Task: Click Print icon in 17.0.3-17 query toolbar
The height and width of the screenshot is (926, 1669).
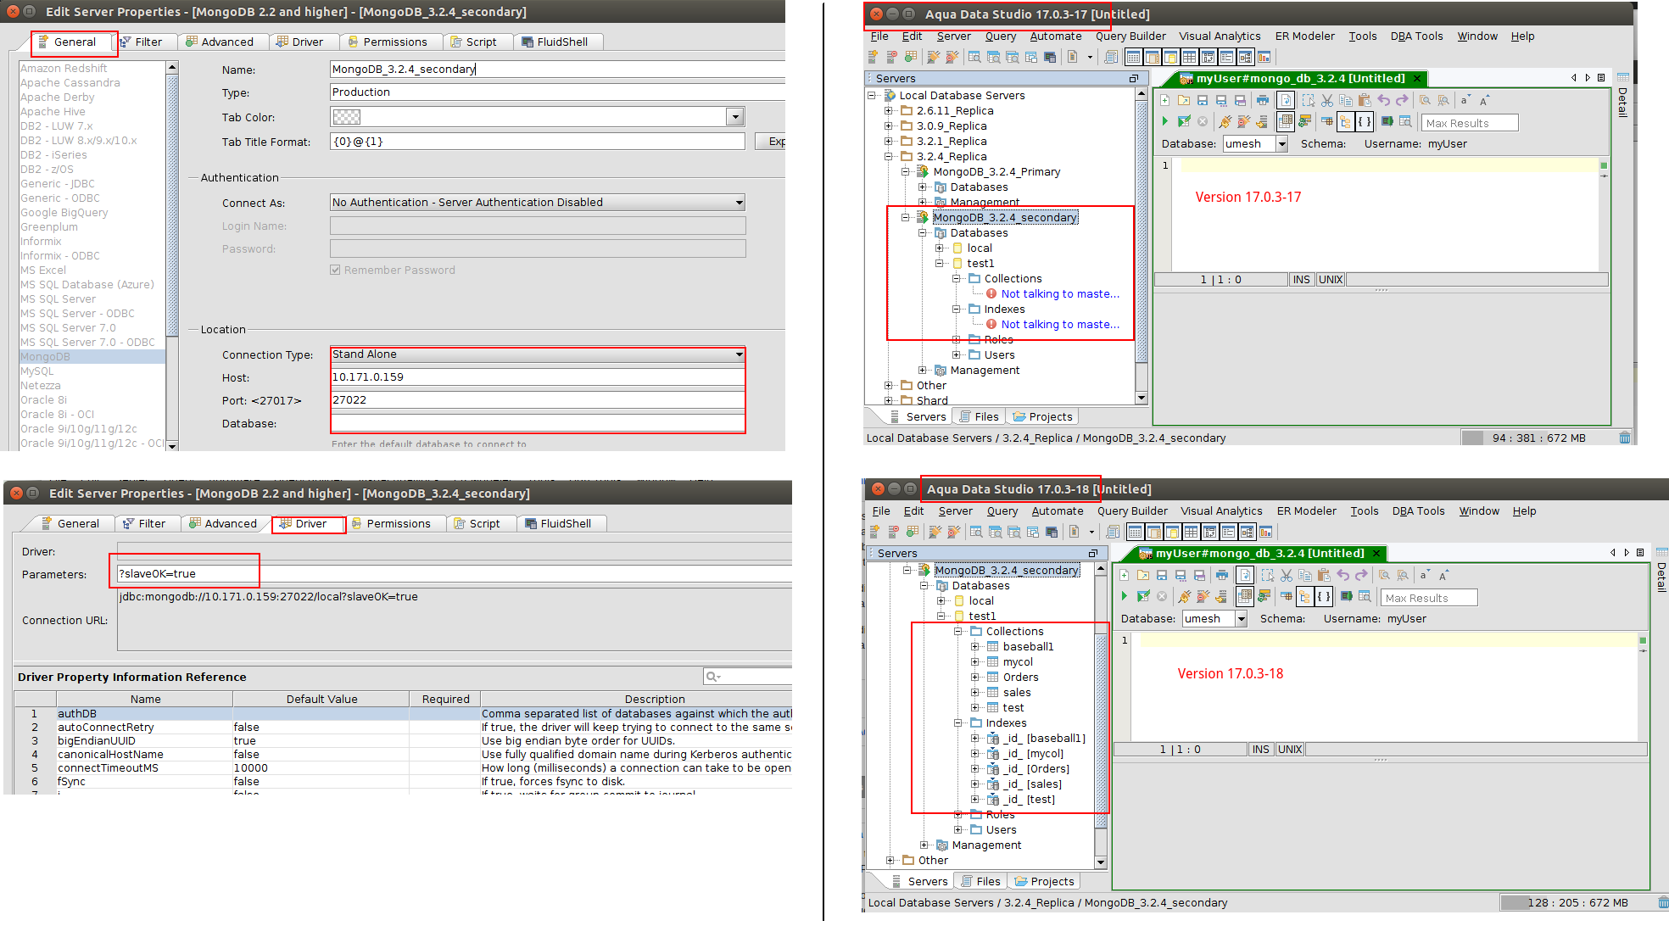Action: (1262, 100)
